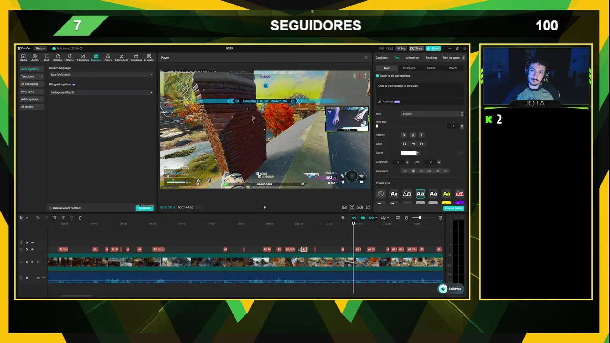Click the microphone record icon
Image resolution: width=610 pixels, height=343 pixels.
pos(343,218)
